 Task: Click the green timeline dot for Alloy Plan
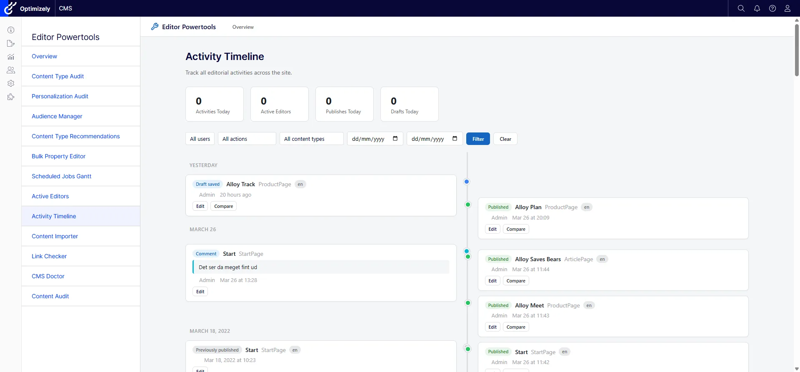tap(468, 205)
